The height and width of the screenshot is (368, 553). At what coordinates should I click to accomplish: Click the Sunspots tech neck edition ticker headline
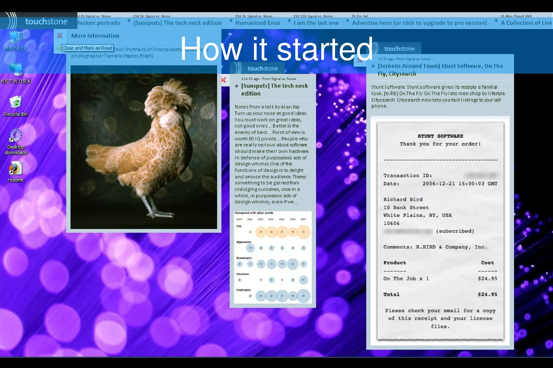[177, 23]
